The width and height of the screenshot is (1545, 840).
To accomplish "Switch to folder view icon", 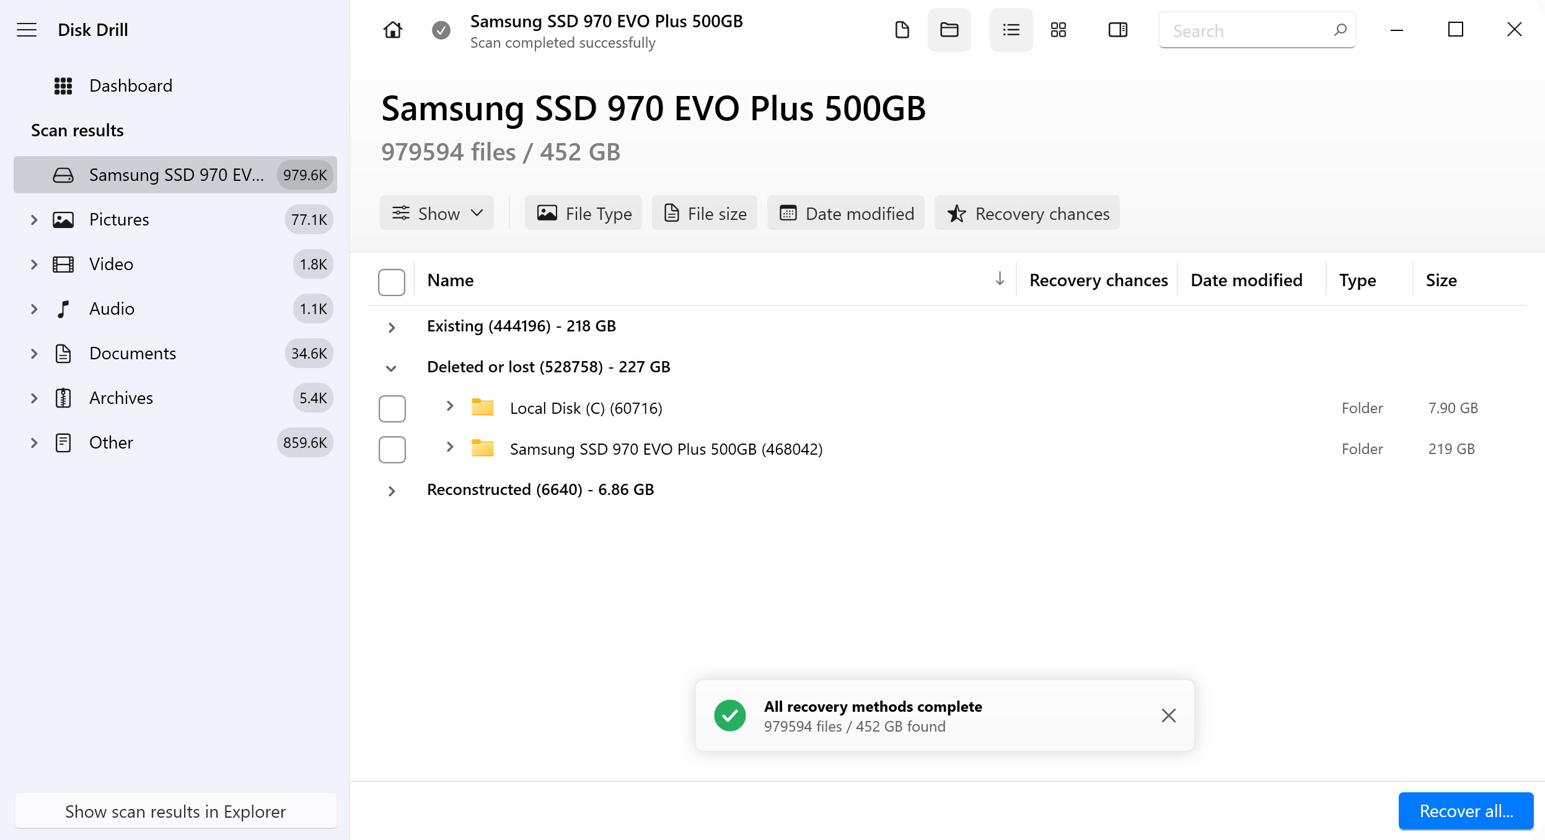I will (949, 30).
